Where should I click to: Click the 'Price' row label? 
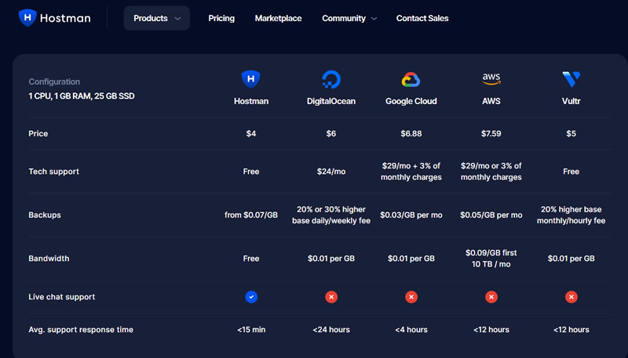pyautogui.click(x=38, y=133)
